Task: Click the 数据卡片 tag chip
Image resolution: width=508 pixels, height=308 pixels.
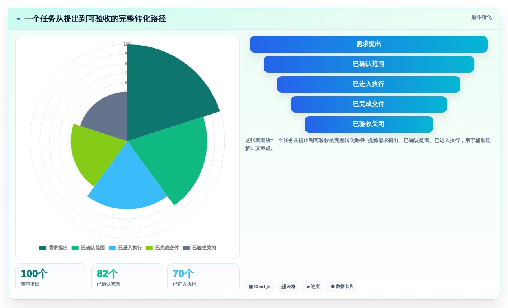Action: click(342, 287)
